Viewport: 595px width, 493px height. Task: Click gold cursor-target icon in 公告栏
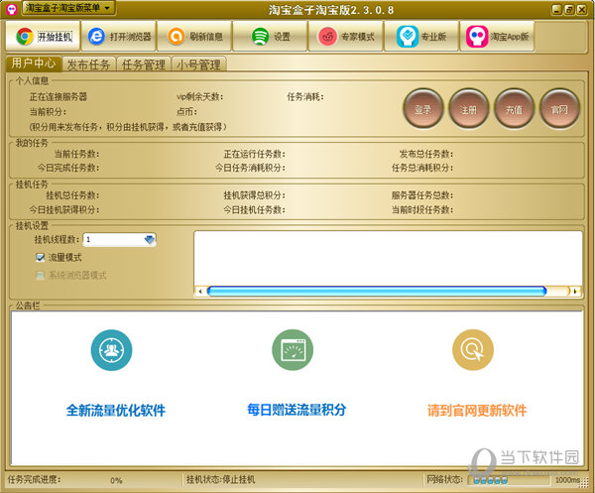coord(473,350)
